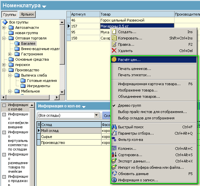Collapse the Мебельное tree node

(x=10, y=91)
